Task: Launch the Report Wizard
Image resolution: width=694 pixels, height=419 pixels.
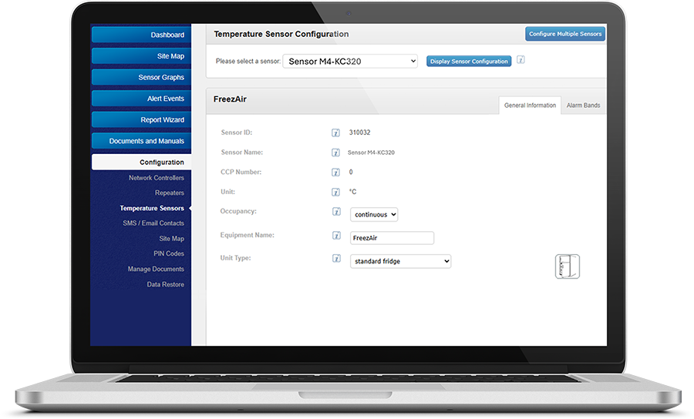Action: (141, 120)
